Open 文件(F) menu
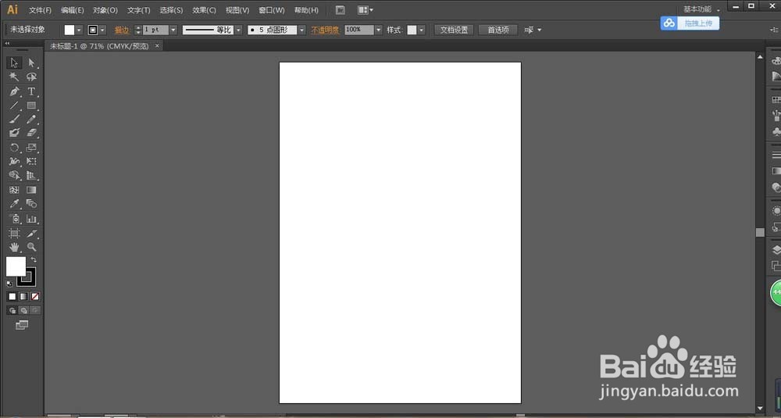The width and height of the screenshot is (781, 418). (x=40, y=10)
